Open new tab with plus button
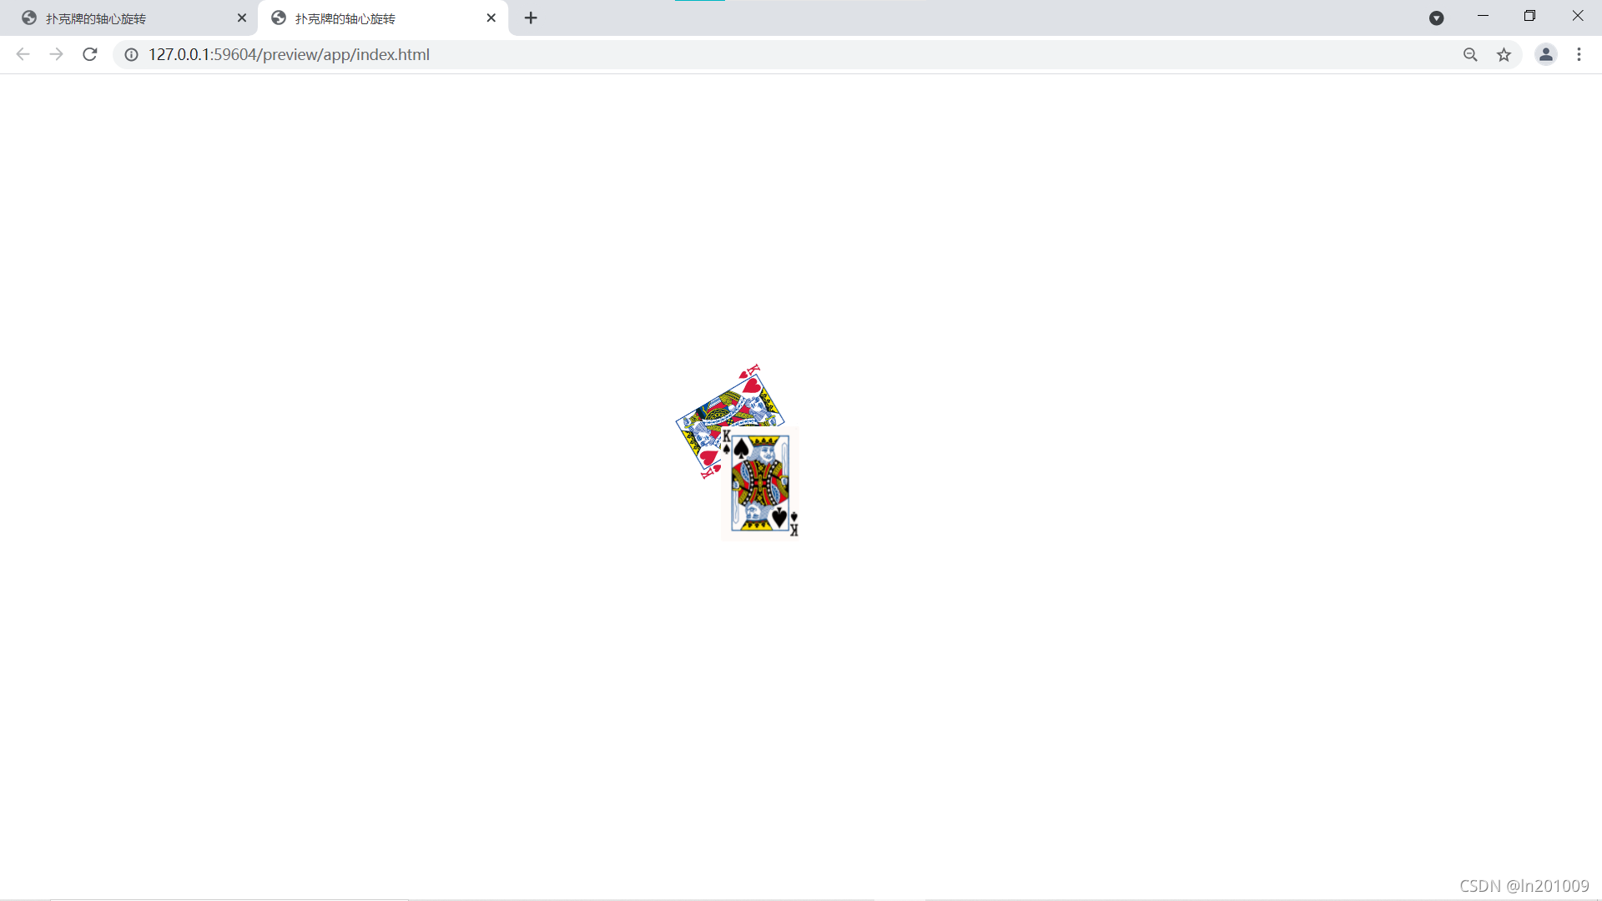Viewport: 1602px width, 901px height. (x=531, y=18)
